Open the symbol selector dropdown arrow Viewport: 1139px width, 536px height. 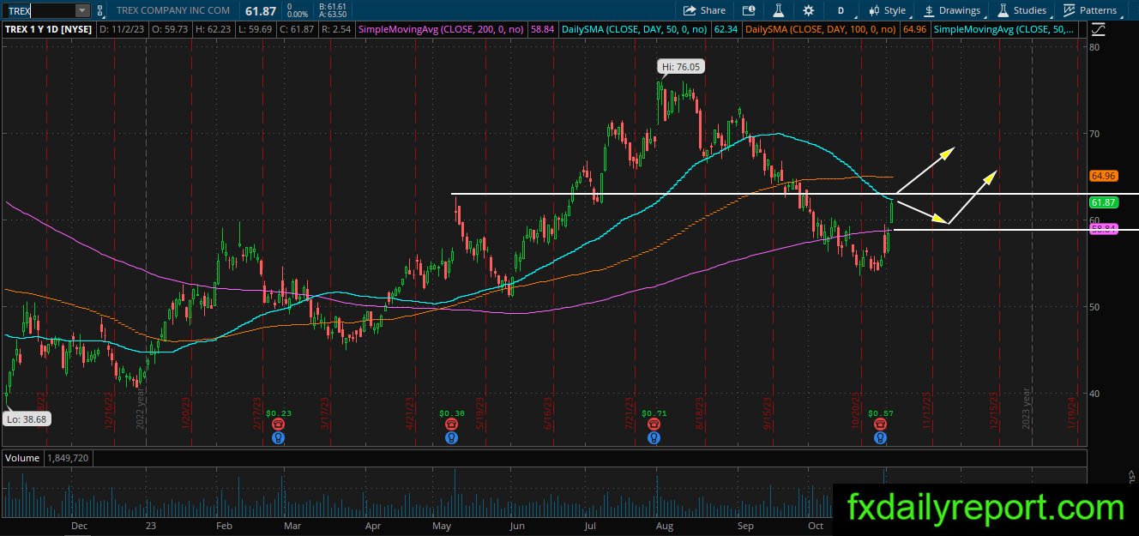(x=82, y=10)
